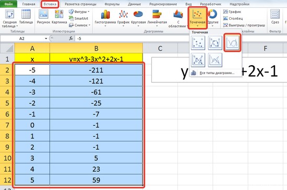This screenshot has height=190, width=287.
Task: Click the select-all corner button
Action: click(7, 49)
